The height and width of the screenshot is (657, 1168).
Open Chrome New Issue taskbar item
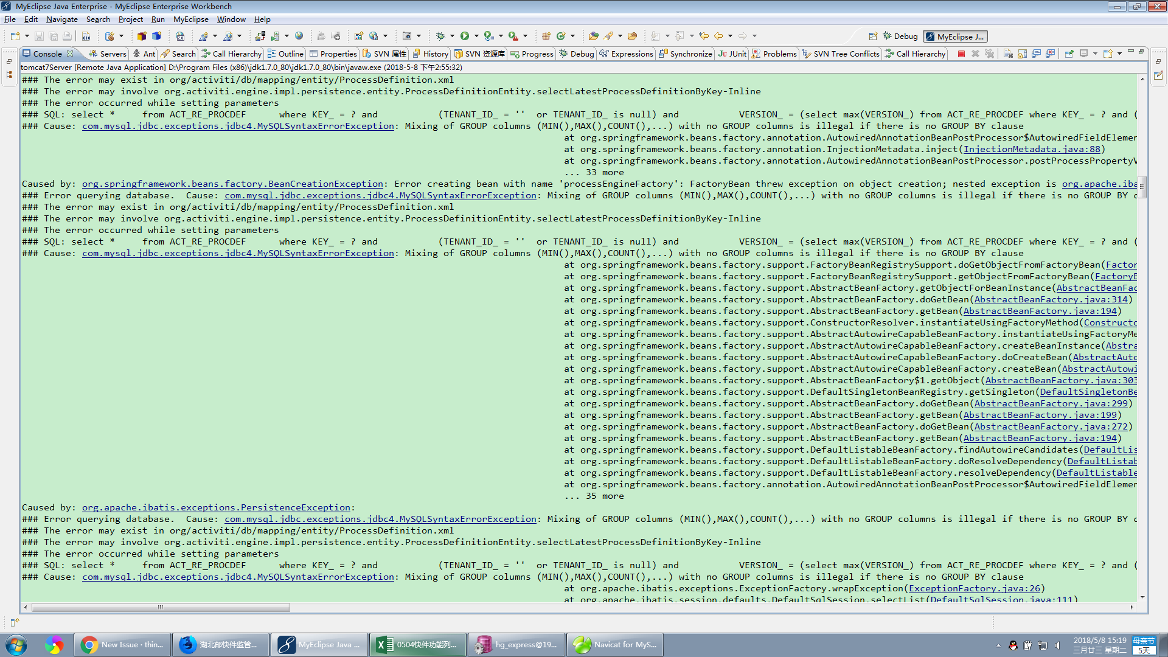[123, 645]
